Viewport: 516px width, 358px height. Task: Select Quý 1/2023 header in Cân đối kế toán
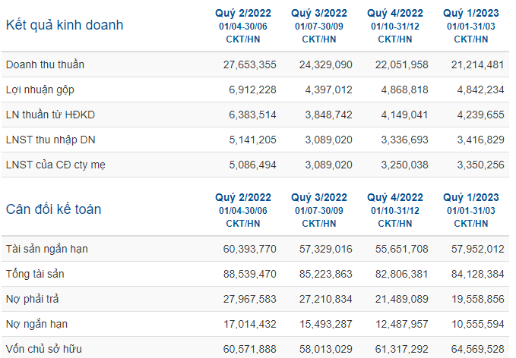471,197
